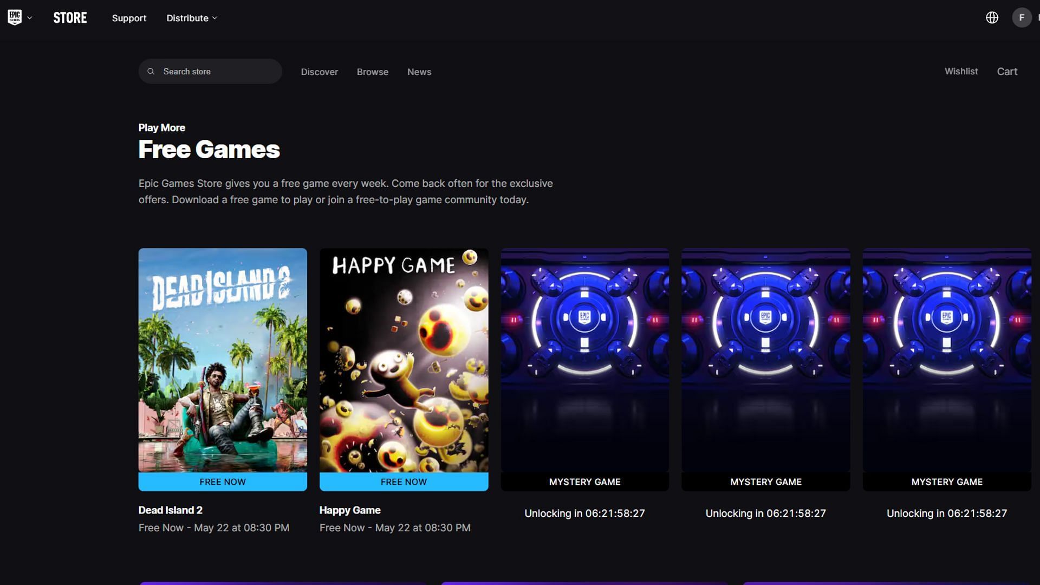Open the second Mystery Game vault image

click(766, 360)
